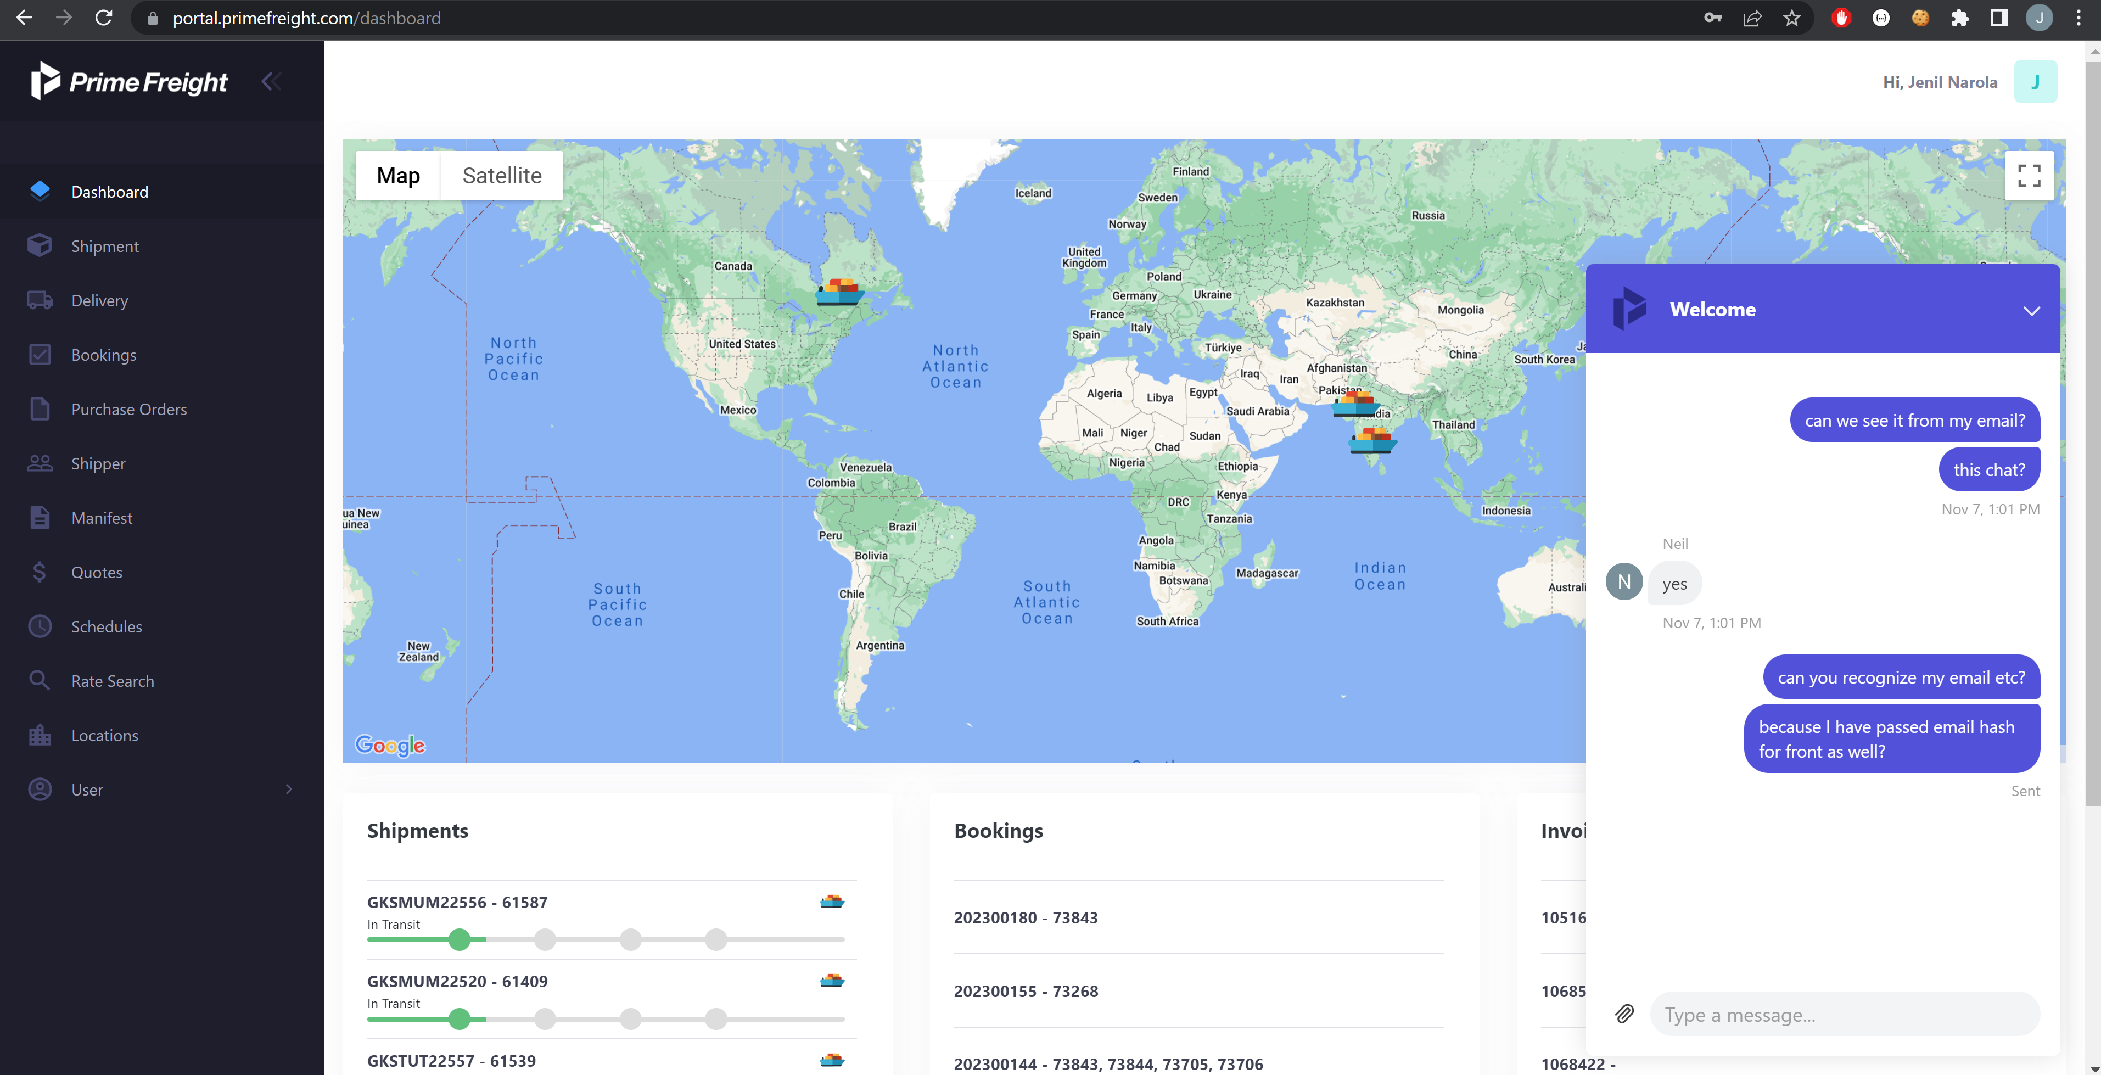Open booking 202300155 - 73268

1025,991
